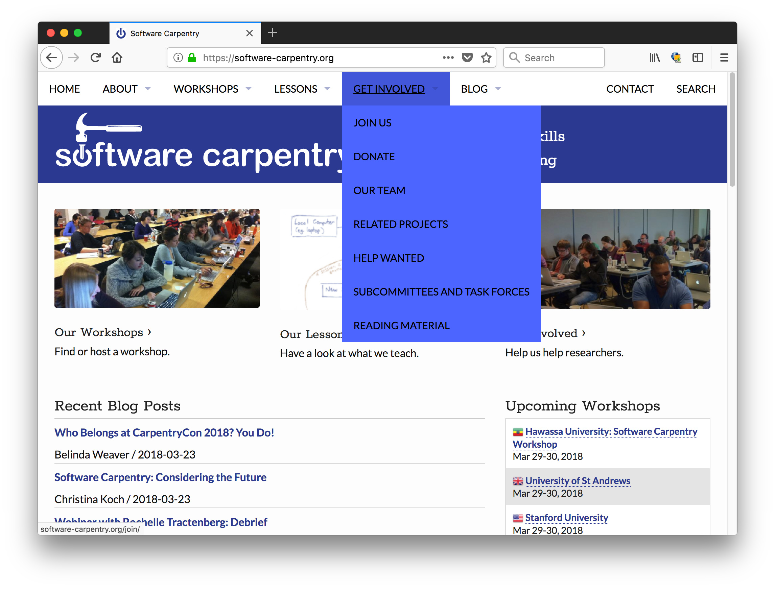Open the WORKSHOPS menu item
The image size is (775, 589).
tap(206, 89)
